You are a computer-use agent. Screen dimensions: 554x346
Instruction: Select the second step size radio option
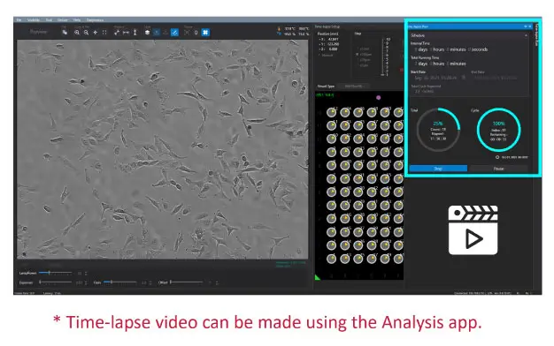pyautogui.click(x=358, y=54)
